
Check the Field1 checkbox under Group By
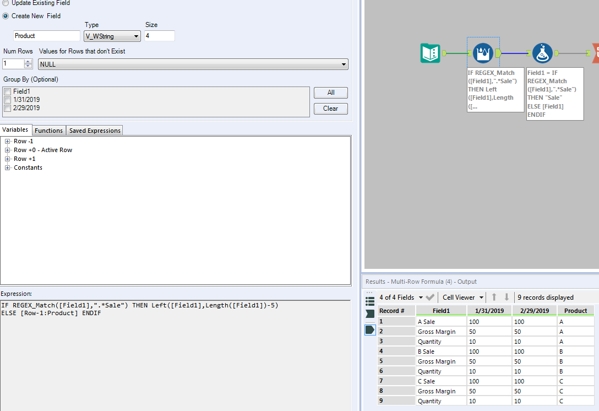[x=8, y=92]
